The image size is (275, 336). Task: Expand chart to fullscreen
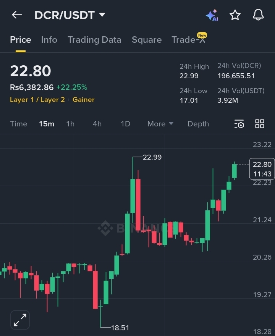[20, 320]
